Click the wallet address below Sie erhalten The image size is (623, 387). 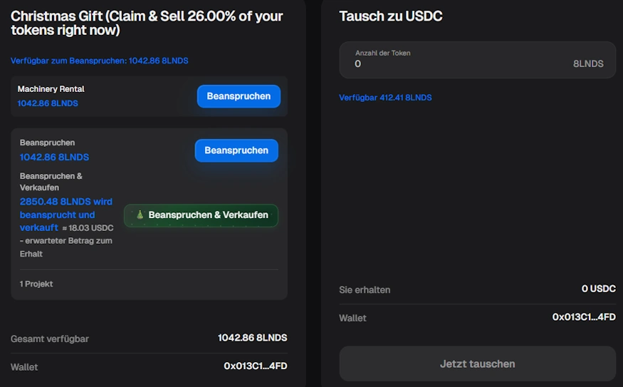click(584, 317)
